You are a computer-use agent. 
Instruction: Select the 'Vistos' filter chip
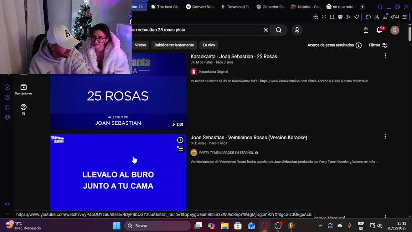tap(140, 45)
